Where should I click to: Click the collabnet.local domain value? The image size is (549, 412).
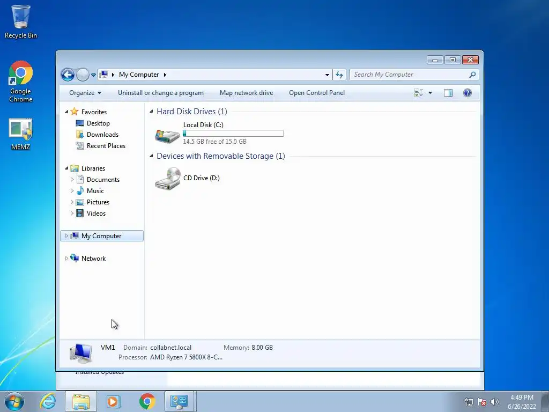(x=171, y=348)
